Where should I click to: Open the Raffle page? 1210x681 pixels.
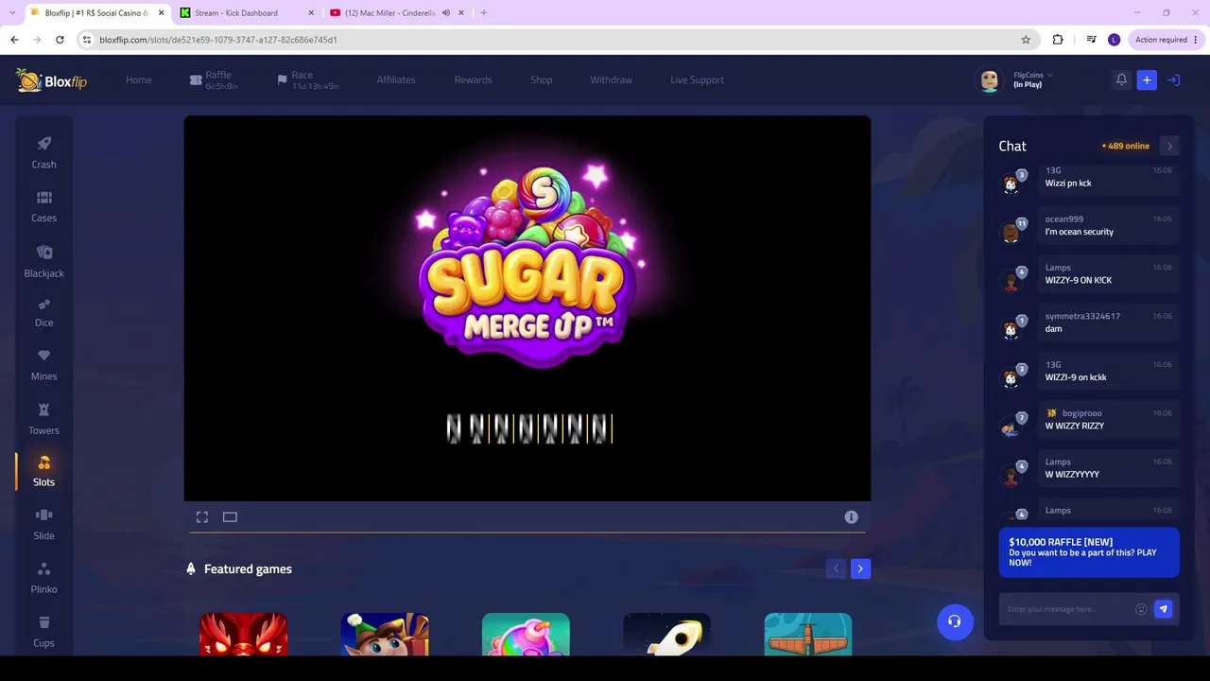pyautogui.click(x=213, y=80)
